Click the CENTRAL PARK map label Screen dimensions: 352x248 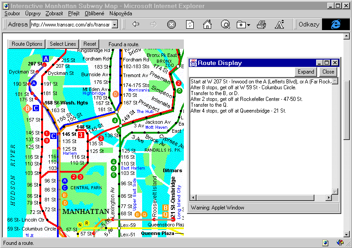[86, 187]
